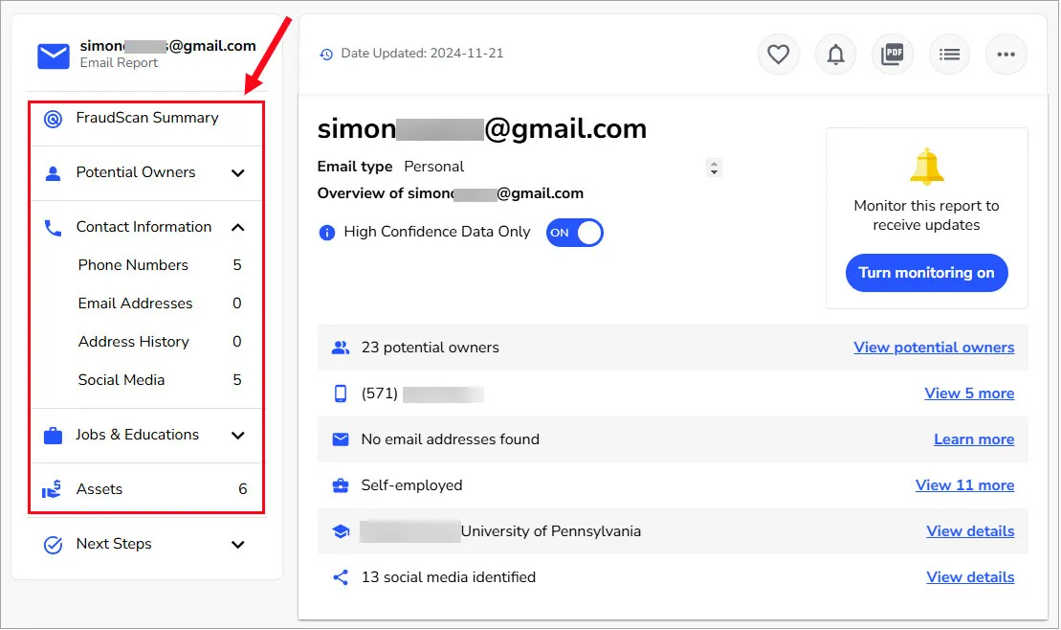Expand the Next Steps section
The image size is (1061, 630).
[238, 544]
